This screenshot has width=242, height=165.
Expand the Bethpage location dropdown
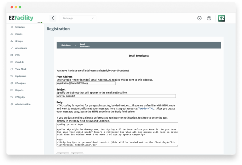coord(79,18)
